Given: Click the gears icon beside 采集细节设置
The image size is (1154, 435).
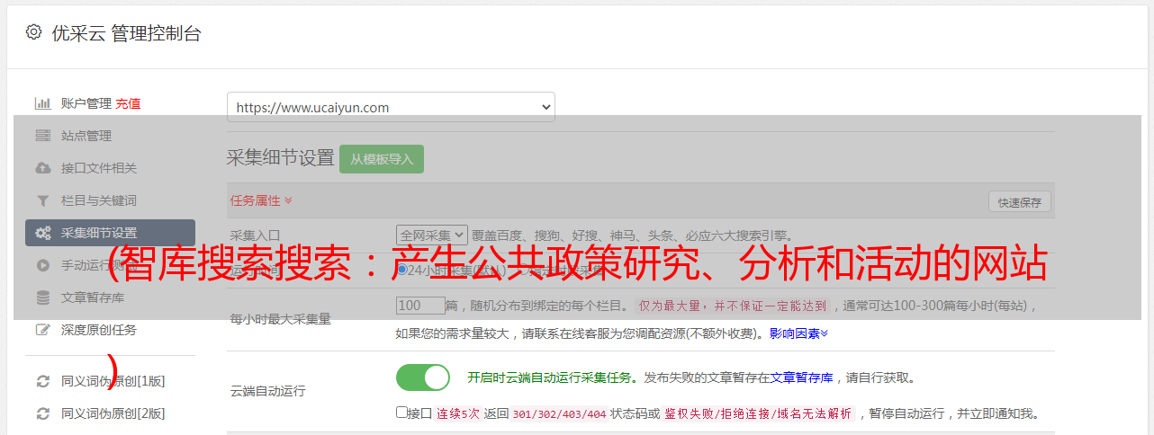Looking at the screenshot, I should click(x=42, y=233).
